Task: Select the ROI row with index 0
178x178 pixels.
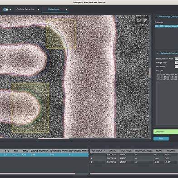Action: (x=134, y=154)
